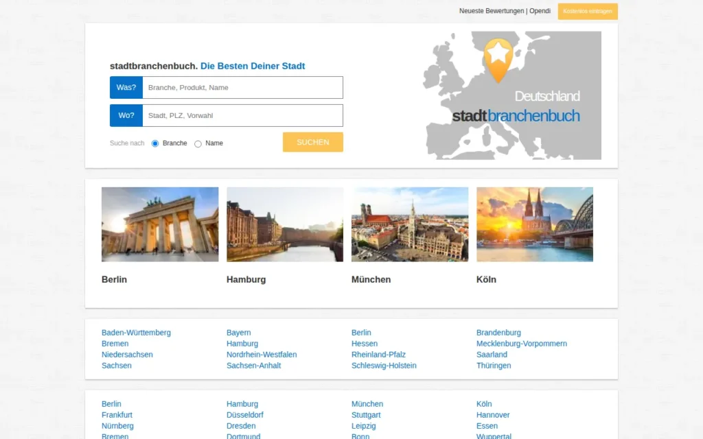Open the Essen city link

tap(487, 426)
